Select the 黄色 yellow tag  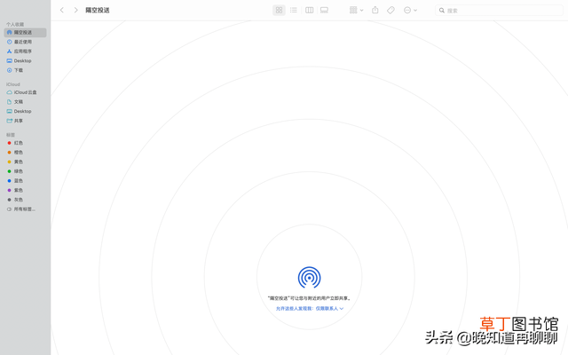(x=26, y=162)
